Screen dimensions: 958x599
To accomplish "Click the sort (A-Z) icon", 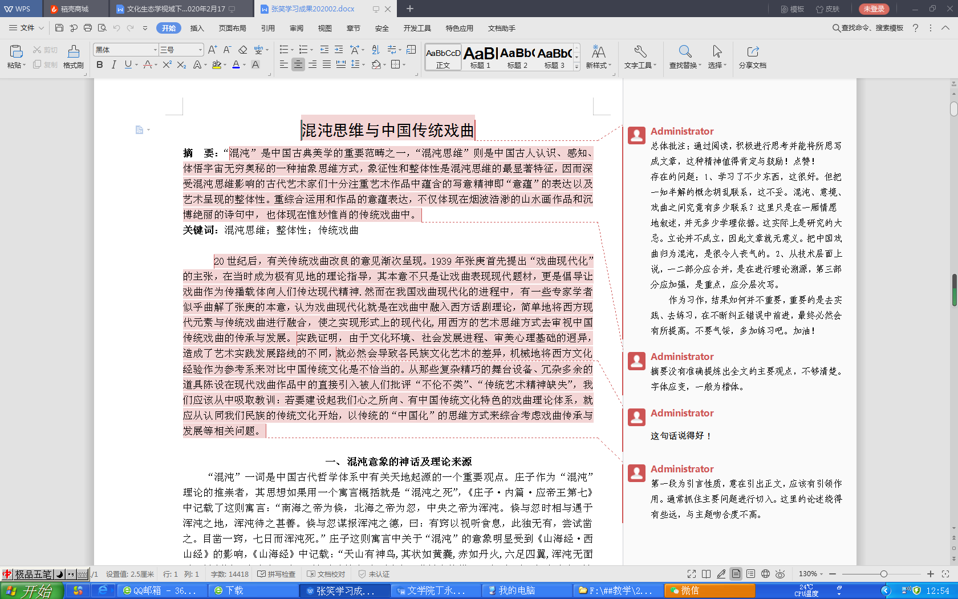I will [x=375, y=50].
